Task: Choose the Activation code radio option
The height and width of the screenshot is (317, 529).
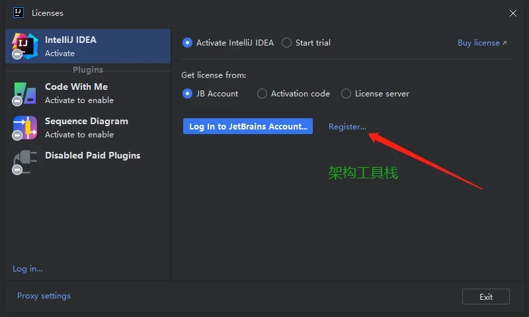Action: click(263, 94)
